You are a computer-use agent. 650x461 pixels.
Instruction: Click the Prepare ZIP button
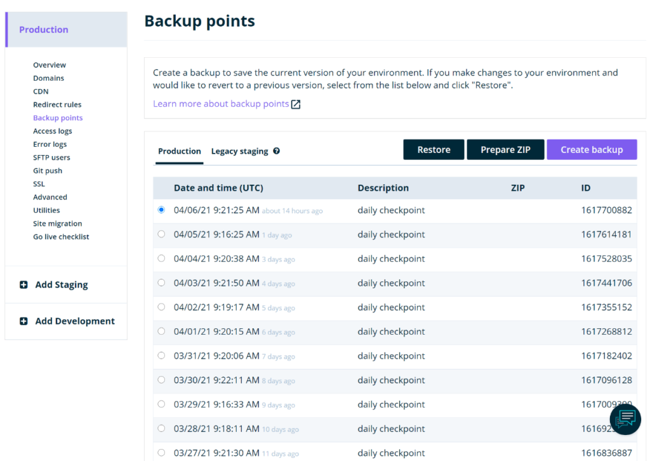(x=505, y=149)
